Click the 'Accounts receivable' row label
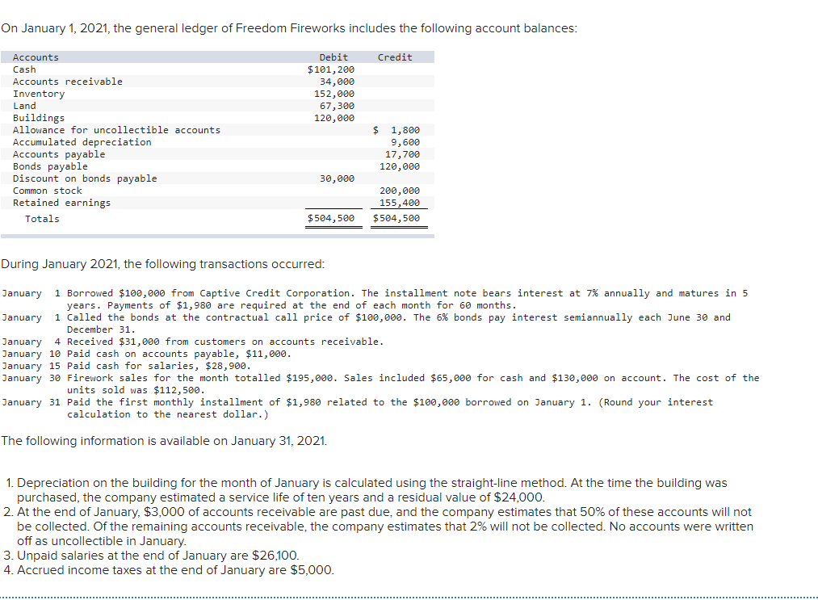 68,82
